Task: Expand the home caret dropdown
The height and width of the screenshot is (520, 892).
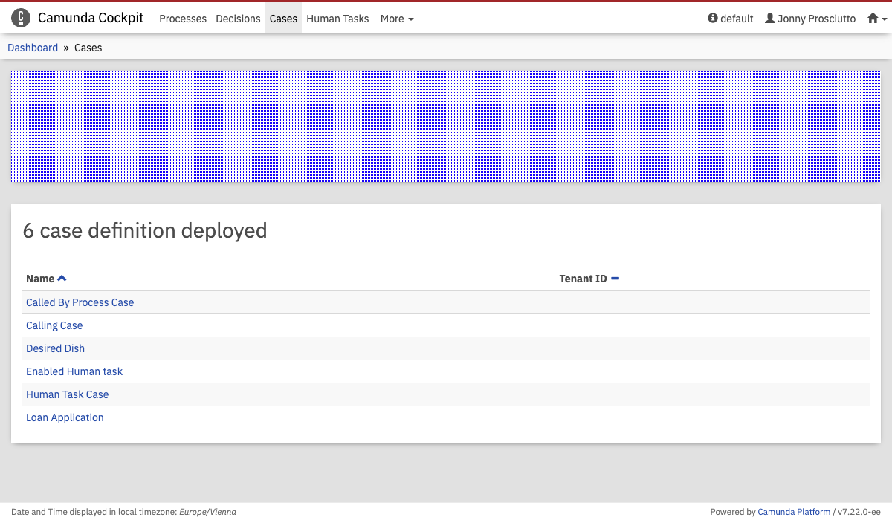Action: (x=885, y=20)
